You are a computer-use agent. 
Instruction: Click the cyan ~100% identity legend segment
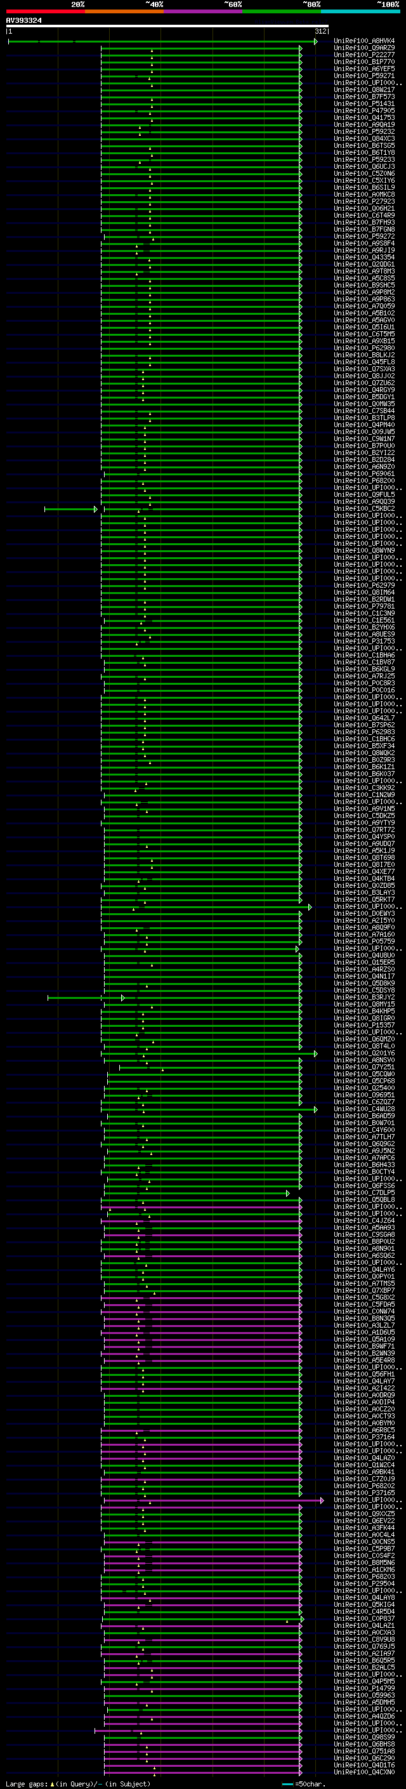pos(361,11)
